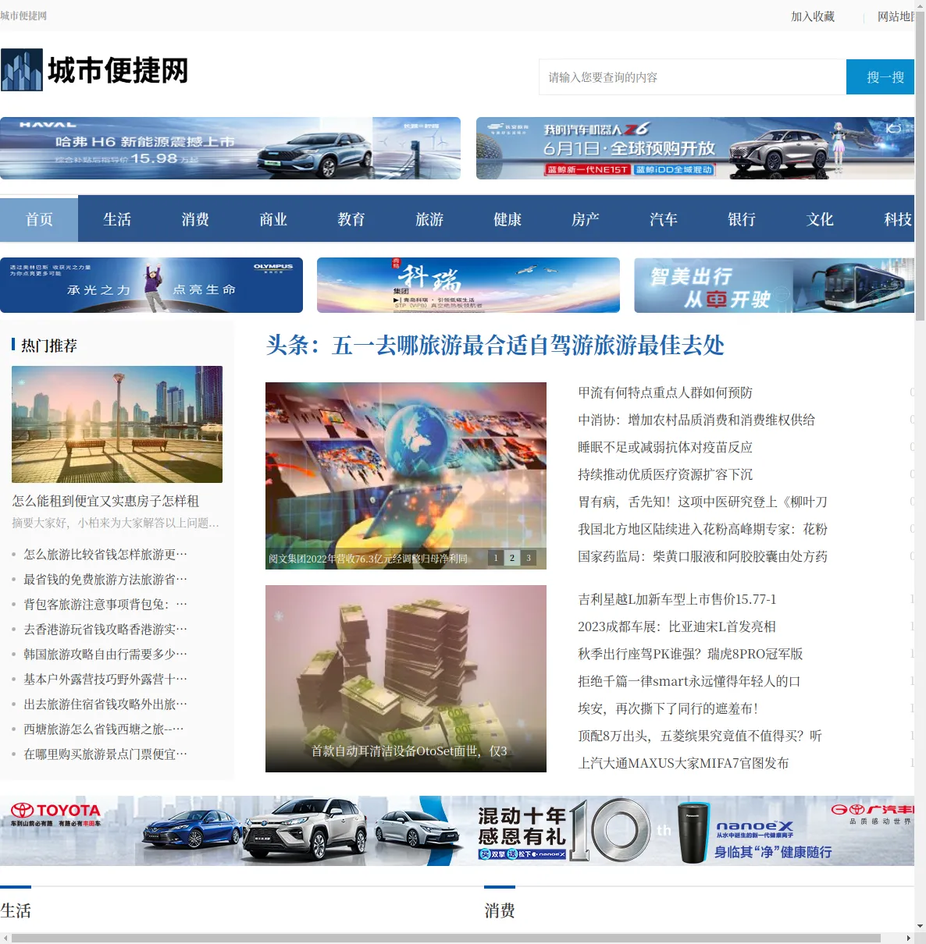
Task: Open the 健康 nav tab
Action: click(x=508, y=219)
